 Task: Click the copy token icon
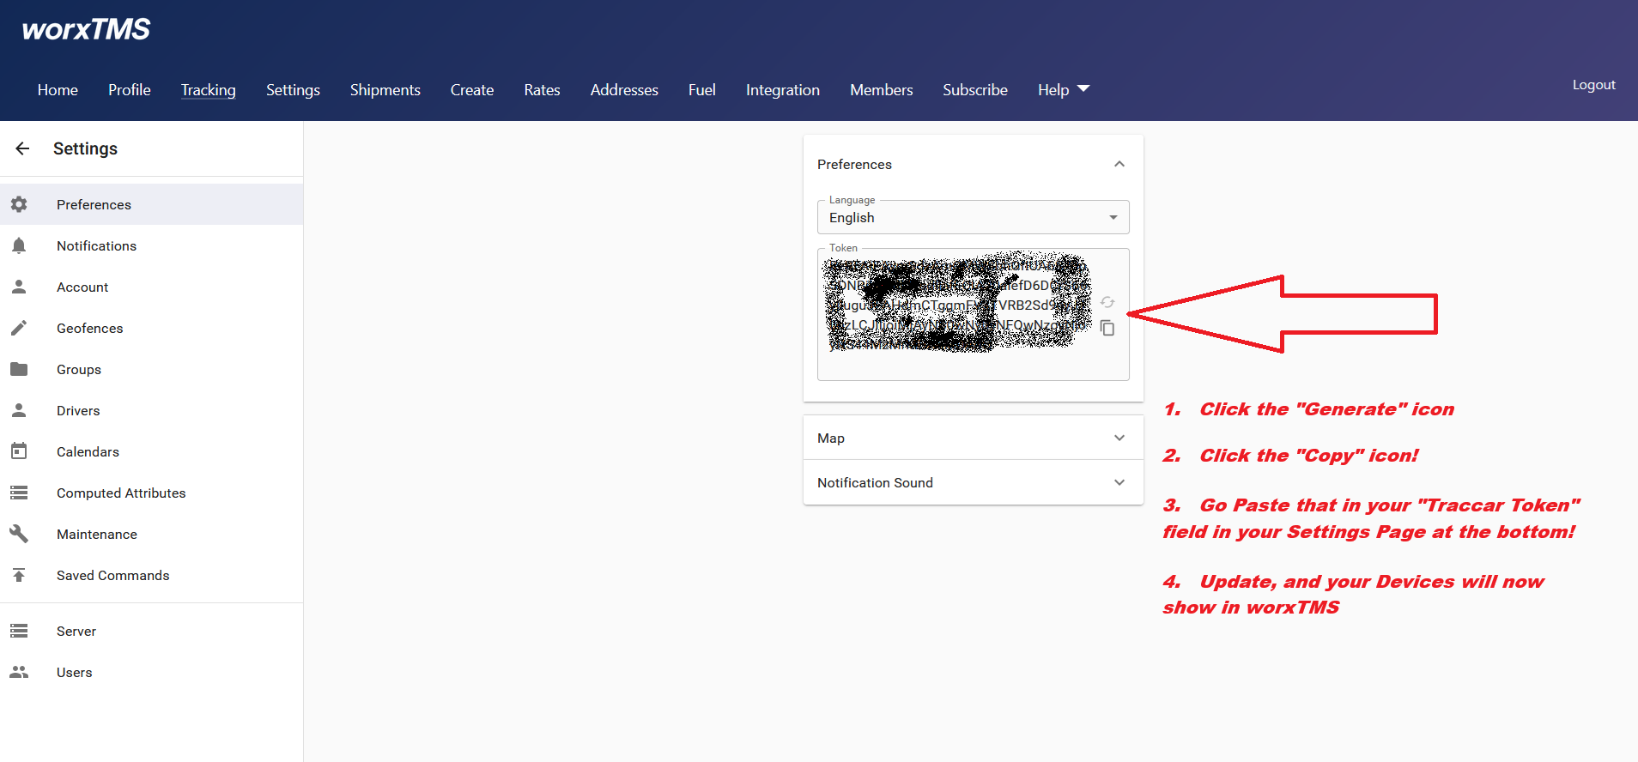click(x=1107, y=328)
